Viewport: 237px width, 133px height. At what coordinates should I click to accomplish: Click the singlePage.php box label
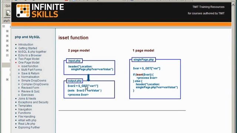(144, 59)
